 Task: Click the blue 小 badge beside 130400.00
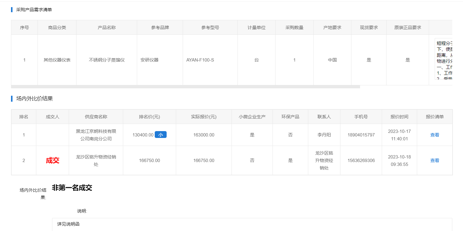pos(160,135)
